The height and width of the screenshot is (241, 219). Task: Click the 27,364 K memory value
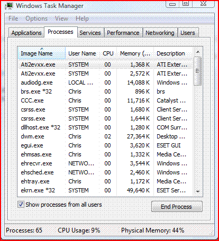click(x=138, y=136)
